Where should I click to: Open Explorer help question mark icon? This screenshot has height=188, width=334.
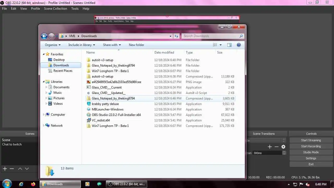click(238, 45)
